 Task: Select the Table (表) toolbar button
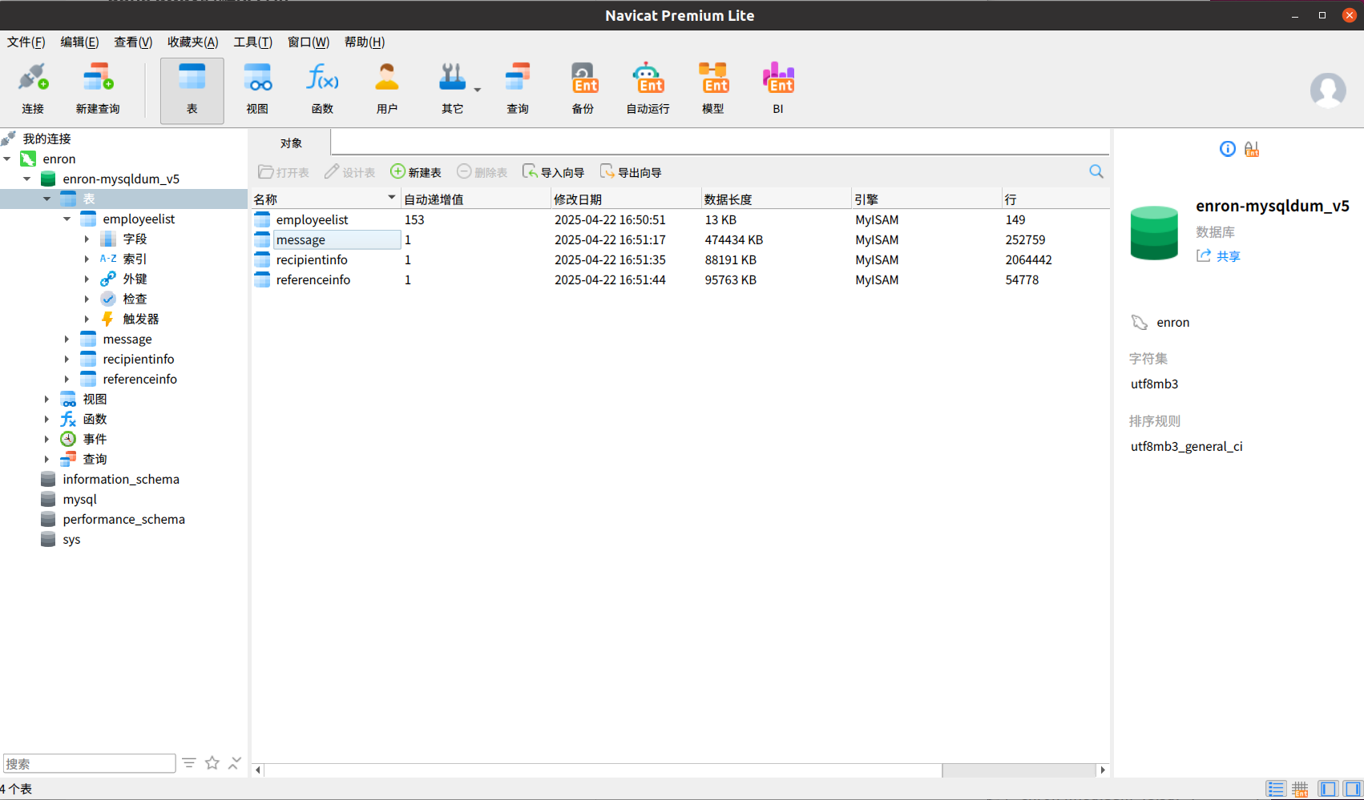click(x=192, y=90)
